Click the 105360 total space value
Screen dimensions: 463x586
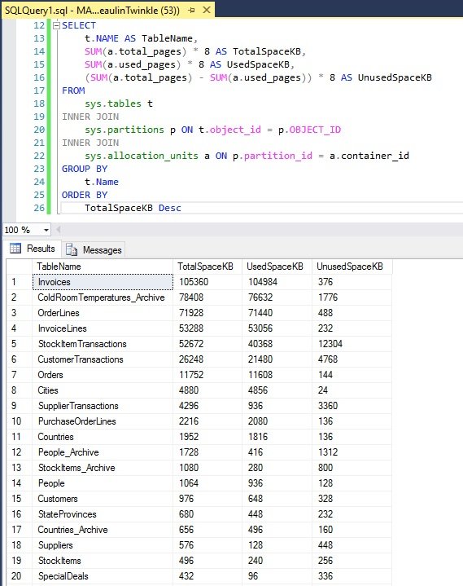[207, 282]
